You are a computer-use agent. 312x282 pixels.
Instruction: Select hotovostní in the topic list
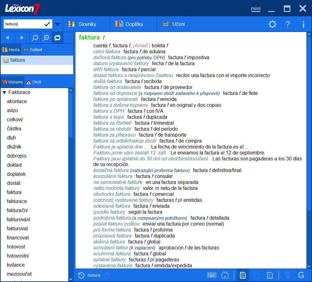[x=18, y=256]
